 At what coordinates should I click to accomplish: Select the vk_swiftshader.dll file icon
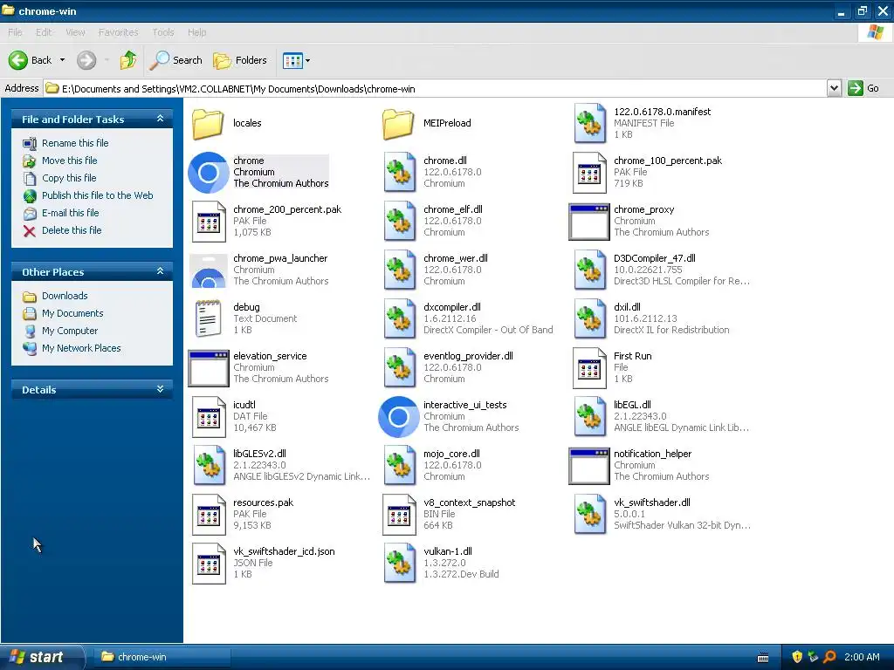pos(589,515)
